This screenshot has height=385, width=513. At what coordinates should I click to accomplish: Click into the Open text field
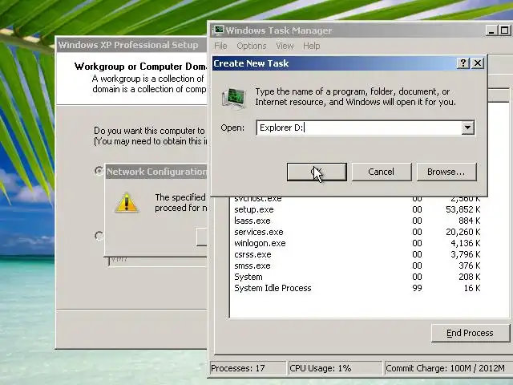pyautogui.click(x=359, y=128)
